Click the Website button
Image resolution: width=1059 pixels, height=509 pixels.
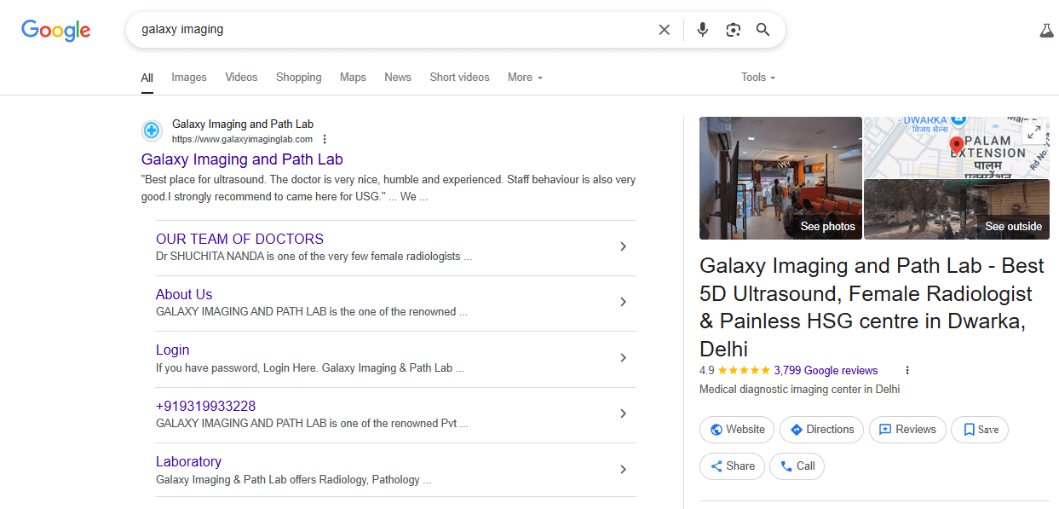click(737, 430)
